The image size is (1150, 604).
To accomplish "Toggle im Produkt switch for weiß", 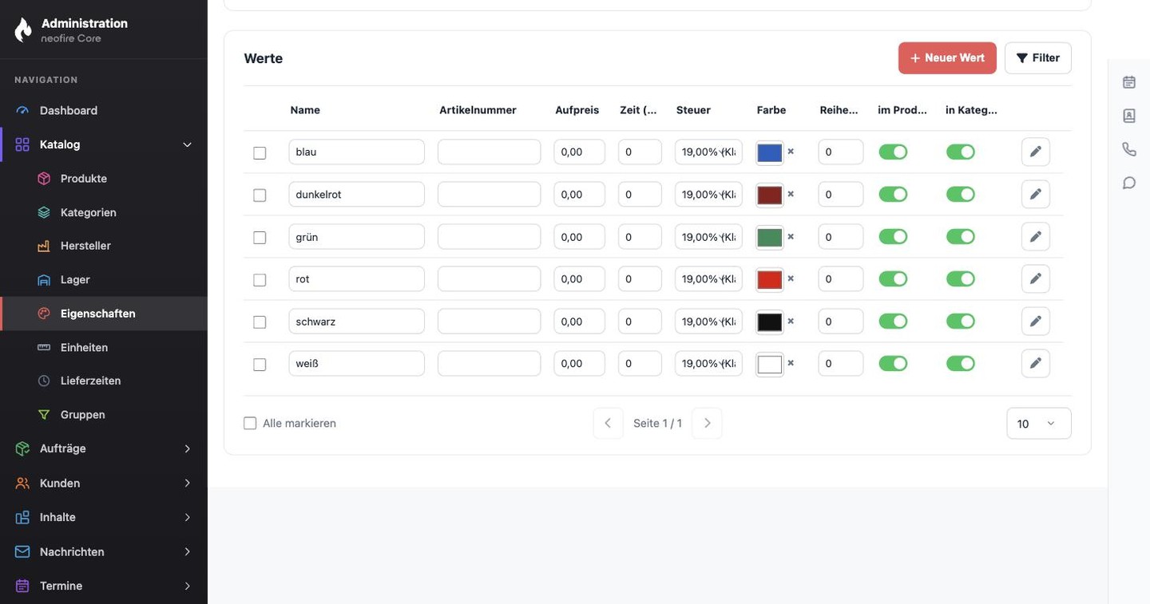I will [893, 363].
